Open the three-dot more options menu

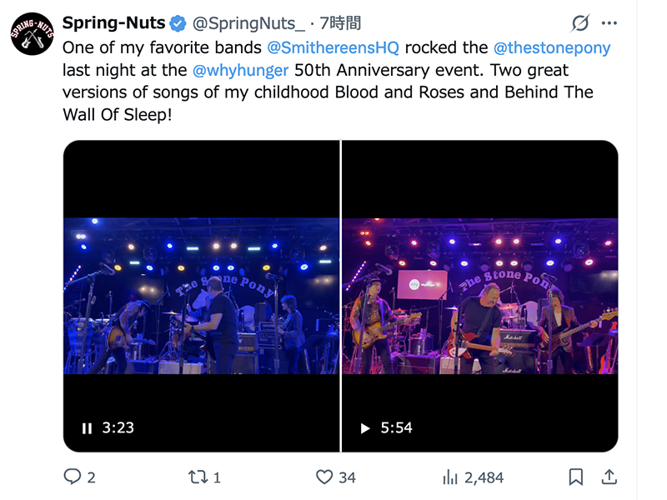pyautogui.click(x=609, y=23)
